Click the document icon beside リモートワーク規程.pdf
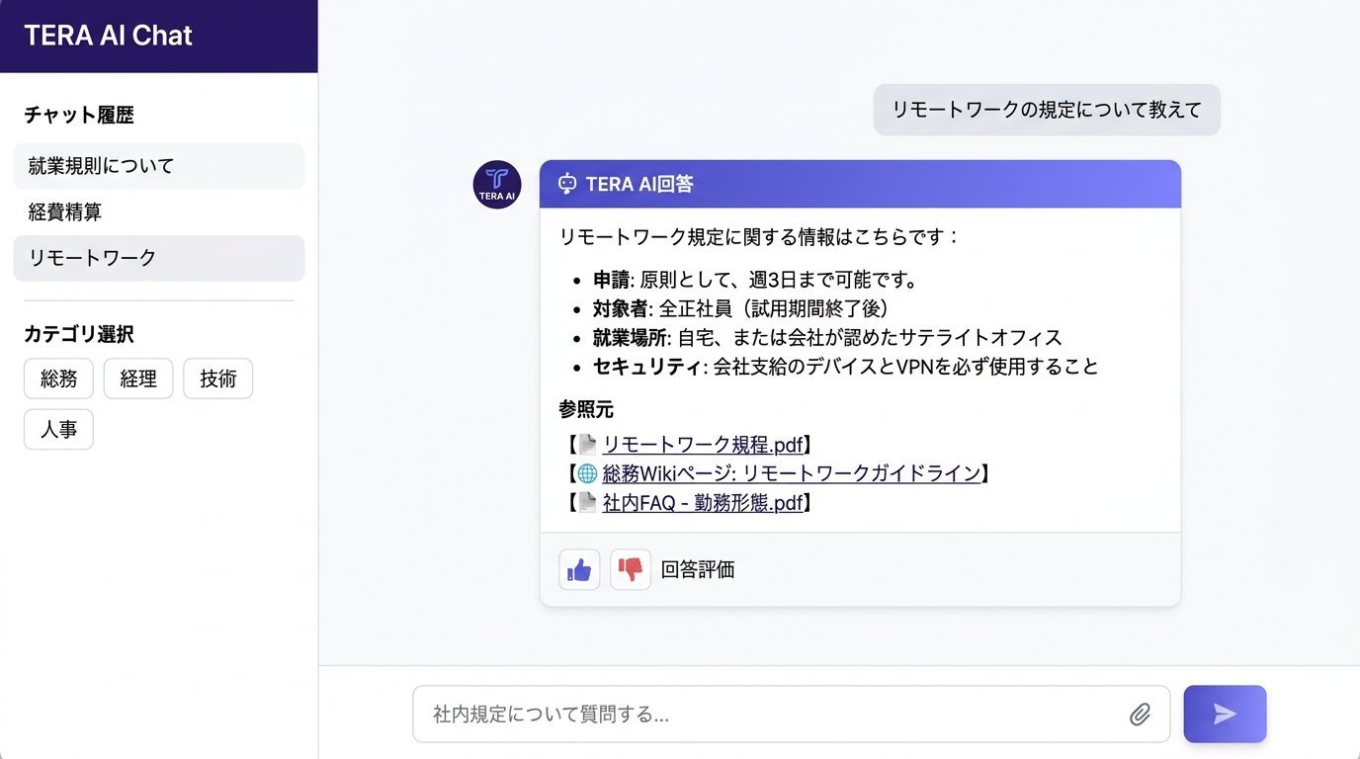This screenshot has width=1360, height=759. point(589,445)
